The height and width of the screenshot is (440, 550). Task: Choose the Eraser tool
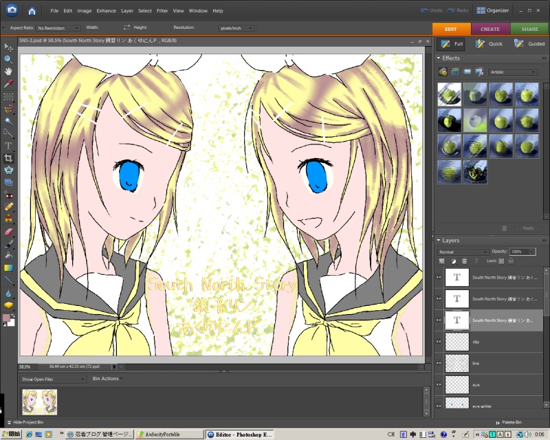(9, 231)
